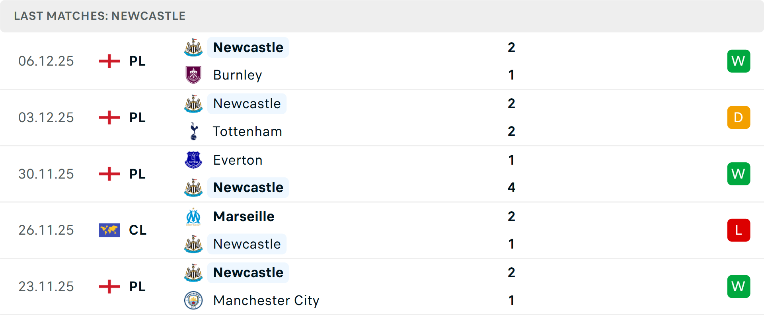Click the orange D result badge
The image size is (764, 315).
click(739, 117)
